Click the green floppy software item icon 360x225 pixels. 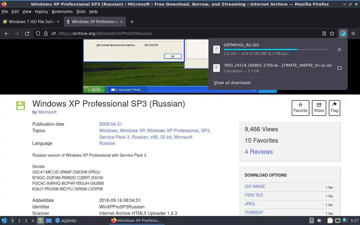click(x=21, y=105)
